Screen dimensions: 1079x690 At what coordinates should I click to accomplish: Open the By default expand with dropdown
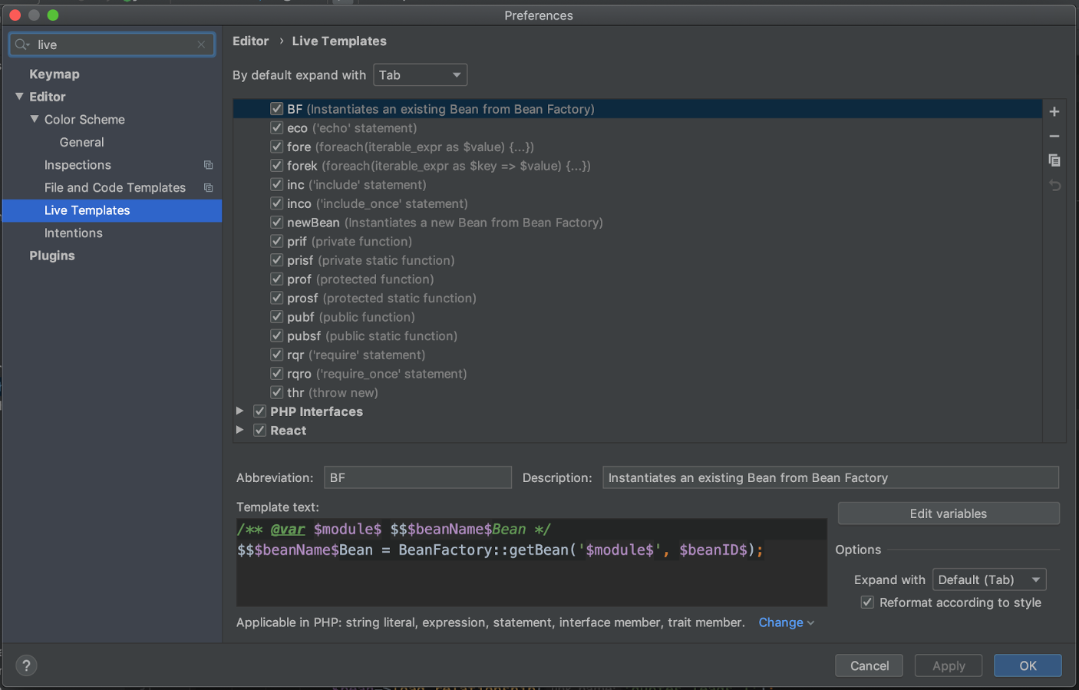[420, 75]
